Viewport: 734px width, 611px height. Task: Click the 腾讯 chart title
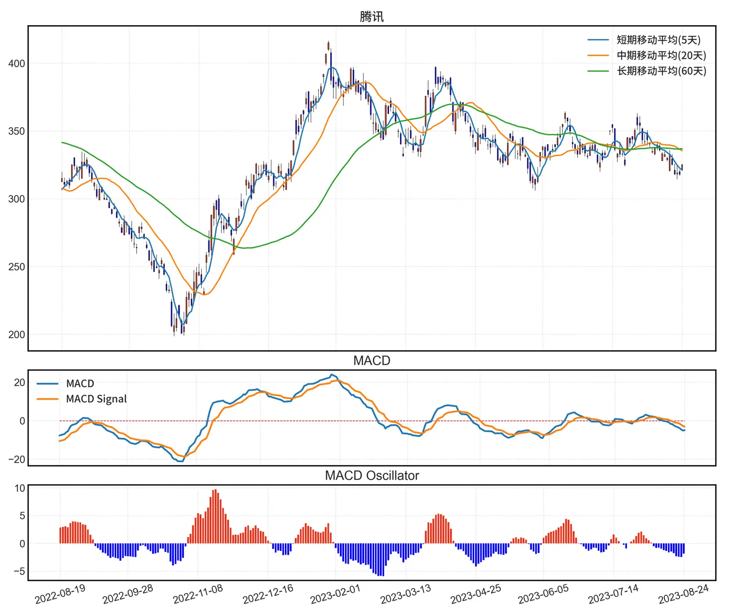[x=371, y=17]
